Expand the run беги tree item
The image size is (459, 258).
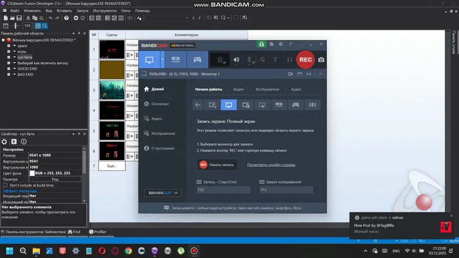pyautogui.click(x=9, y=57)
